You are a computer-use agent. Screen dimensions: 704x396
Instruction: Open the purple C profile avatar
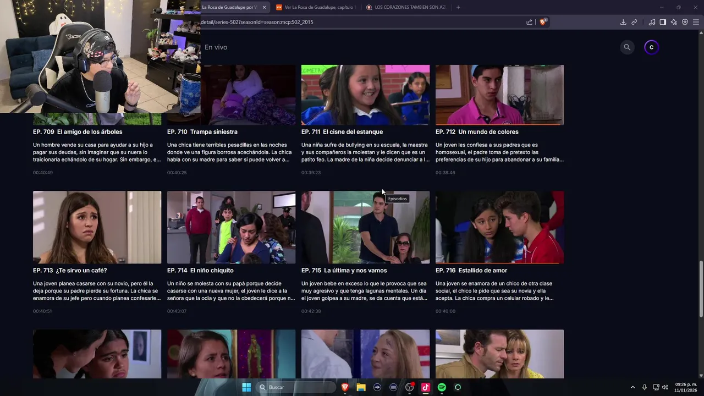coord(651,47)
